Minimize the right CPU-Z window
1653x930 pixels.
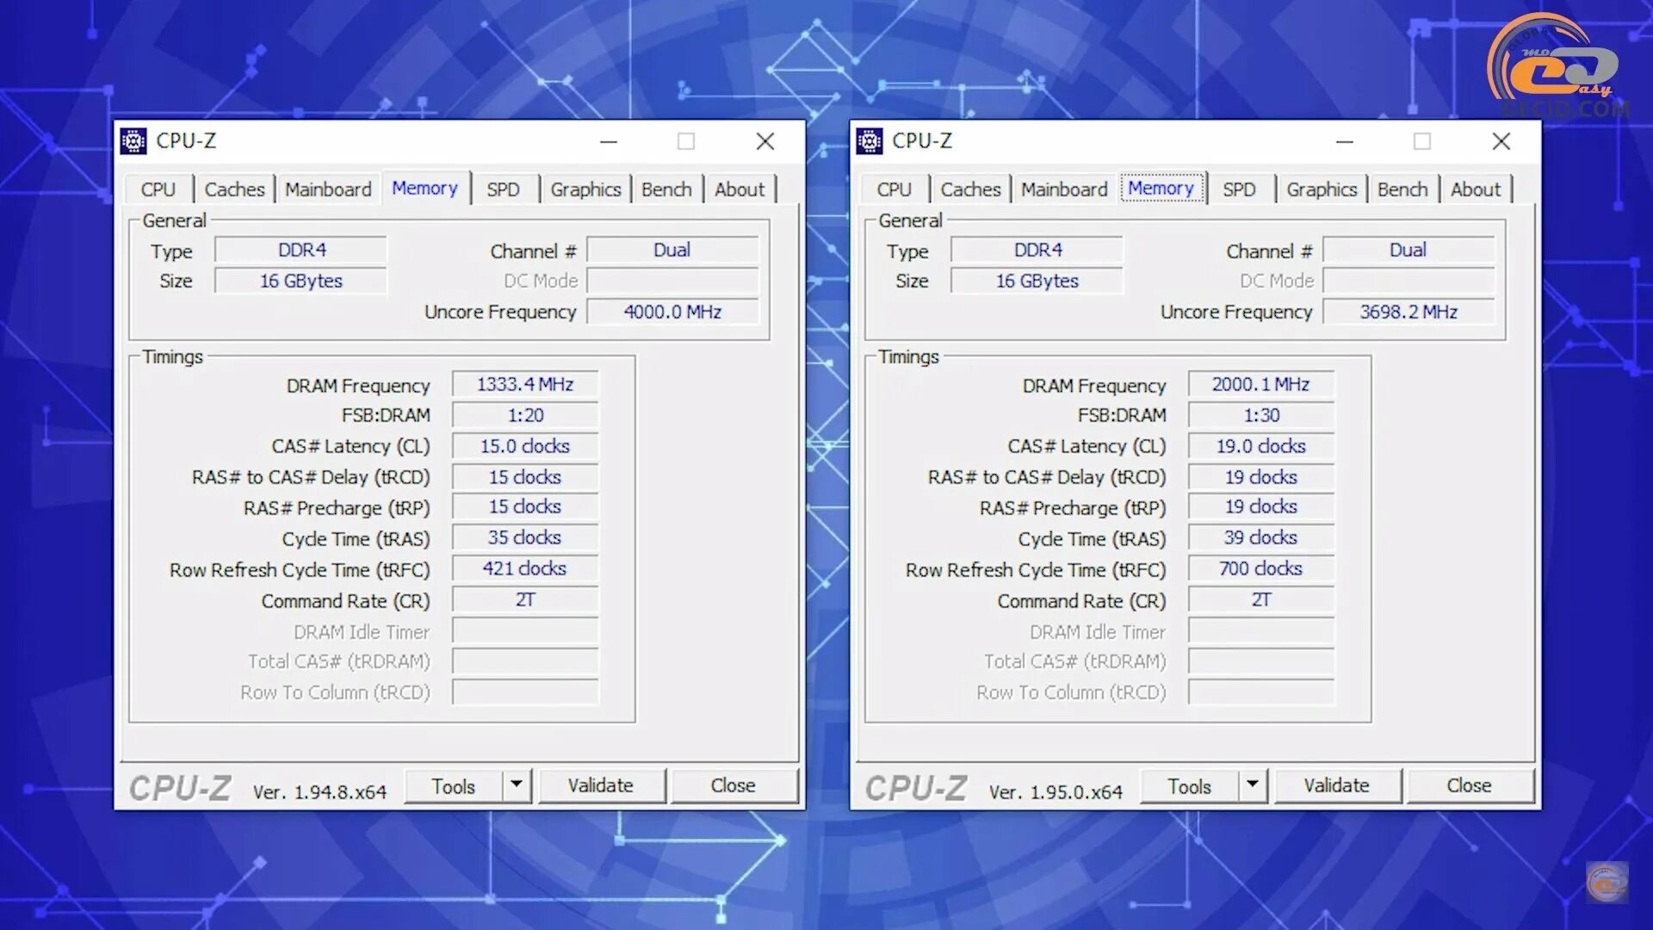tap(1345, 141)
